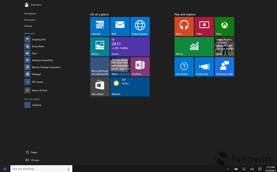Open File Explorer link
This screenshot has width=277, height=172.
30,13
